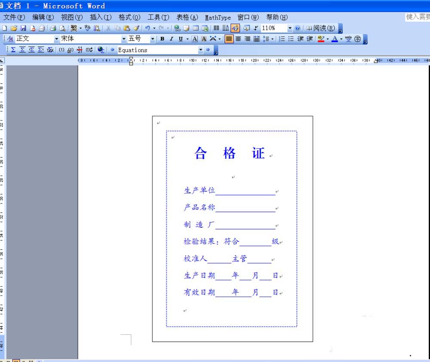Viewport: 430px width, 362px height.
Task: Open font color dropdown arrow
Action: [341, 39]
